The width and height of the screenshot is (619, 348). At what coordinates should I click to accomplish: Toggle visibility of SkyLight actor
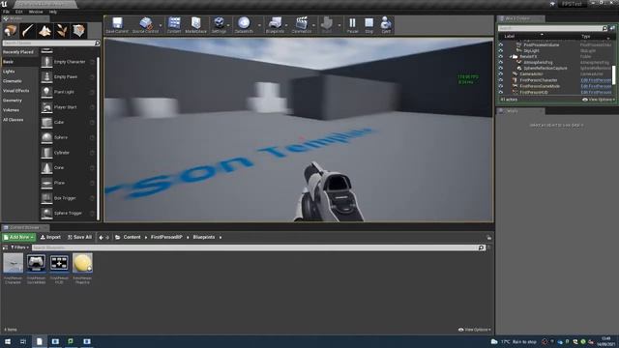click(x=501, y=51)
